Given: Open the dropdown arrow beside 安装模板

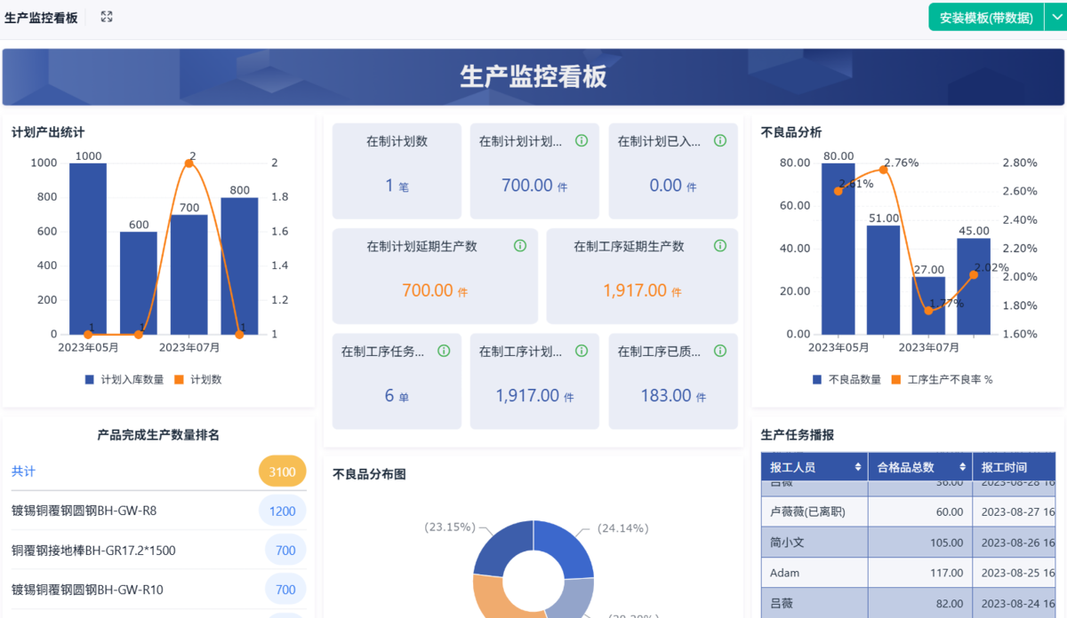Looking at the screenshot, I should tap(1055, 17).
